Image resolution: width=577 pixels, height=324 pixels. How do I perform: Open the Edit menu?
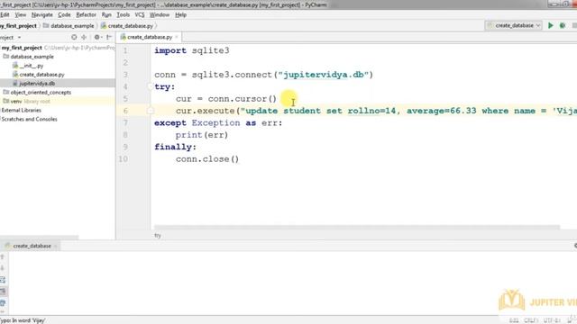(x=5, y=14)
